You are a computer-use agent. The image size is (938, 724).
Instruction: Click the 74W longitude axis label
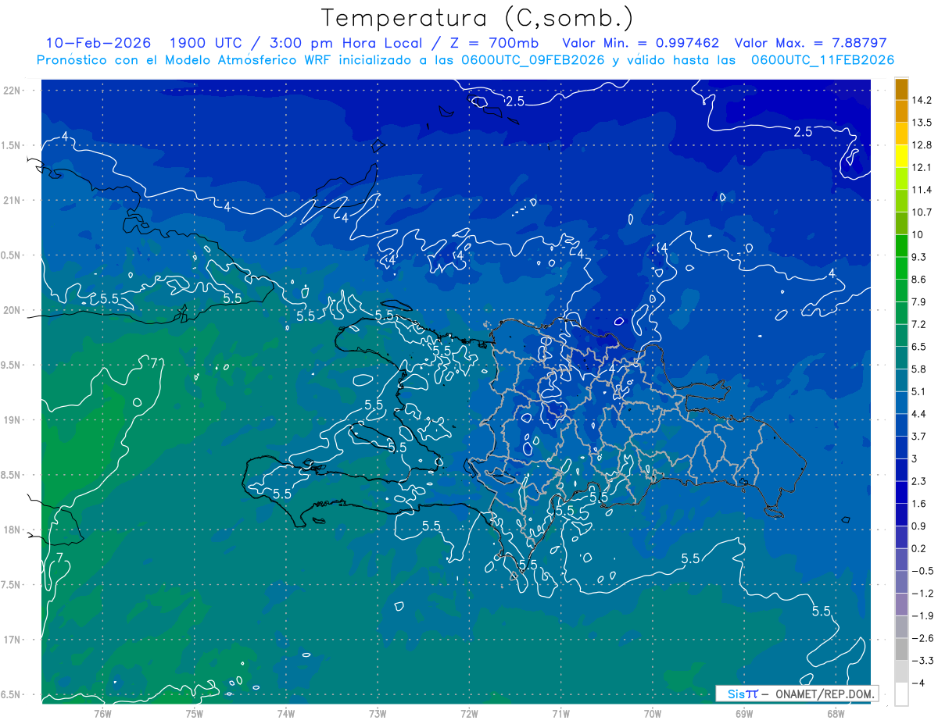(286, 712)
